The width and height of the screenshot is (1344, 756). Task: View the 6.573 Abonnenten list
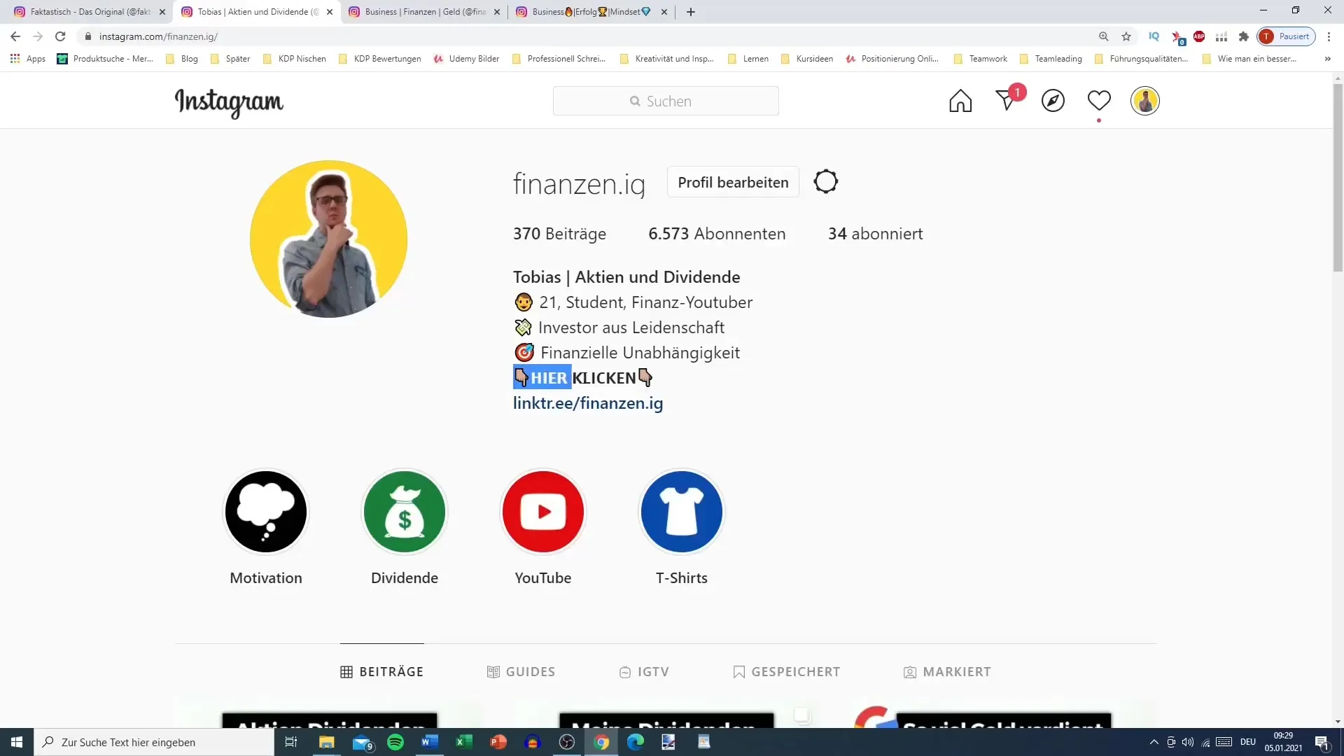click(x=717, y=234)
